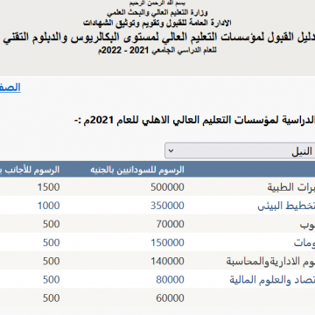Click the 500000 fee cell
This screenshot has width=315, height=315.
coord(167,187)
